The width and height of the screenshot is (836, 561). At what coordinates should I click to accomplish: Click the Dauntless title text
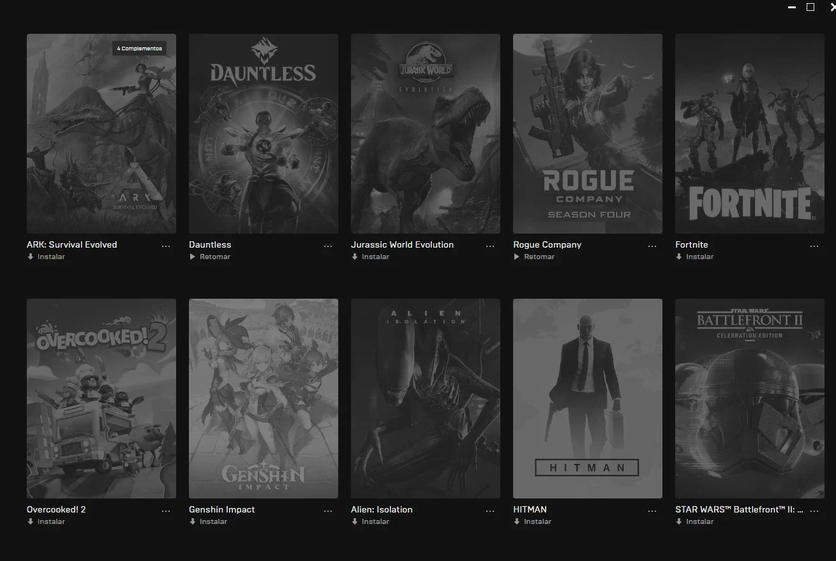click(210, 244)
